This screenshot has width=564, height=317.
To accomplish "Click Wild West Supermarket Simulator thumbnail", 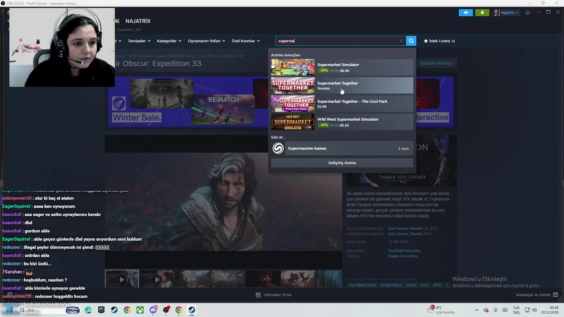I will click(x=293, y=122).
